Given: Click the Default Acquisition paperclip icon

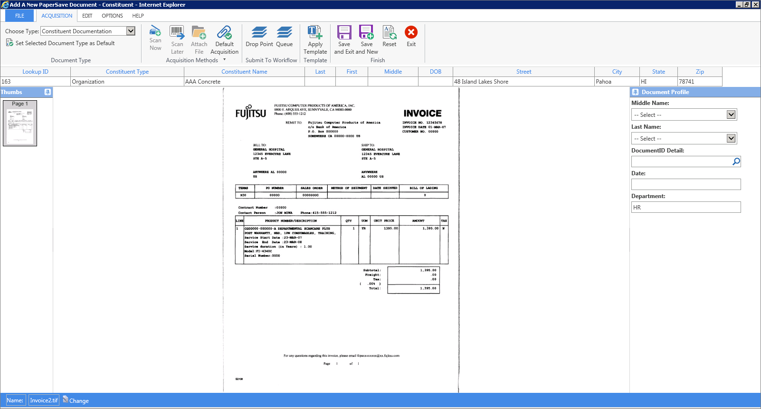Looking at the screenshot, I should click(224, 32).
